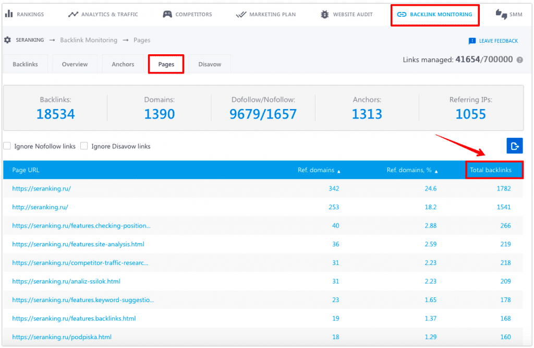Click the Dofollow/Nofollow value 9679/1657
The height and width of the screenshot is (348, 534).
pos(263,114)
